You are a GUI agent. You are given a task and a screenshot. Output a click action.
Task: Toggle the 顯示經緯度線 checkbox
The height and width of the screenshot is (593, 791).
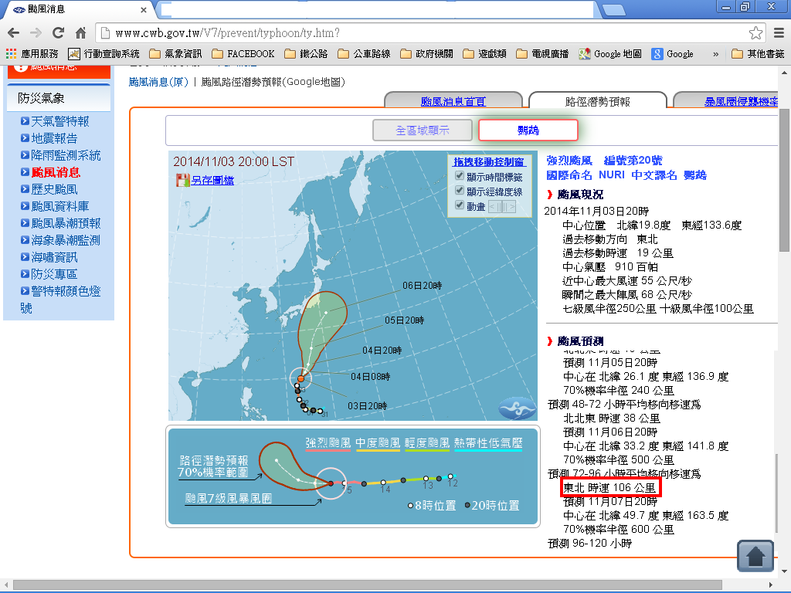click(459, 191)
